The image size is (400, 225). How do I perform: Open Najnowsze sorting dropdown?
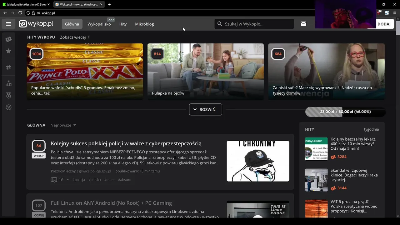pyautogui.click(x=63, y=125)
